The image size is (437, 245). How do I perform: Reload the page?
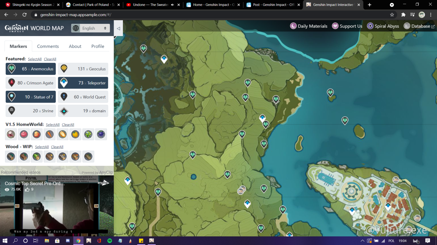click(24, 15)
